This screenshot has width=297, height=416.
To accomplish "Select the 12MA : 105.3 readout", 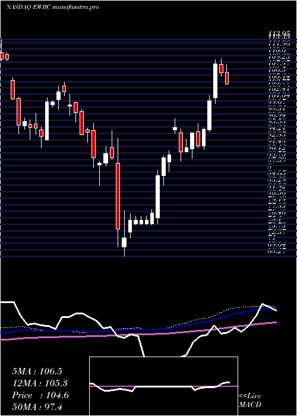I will pos(40,383).
